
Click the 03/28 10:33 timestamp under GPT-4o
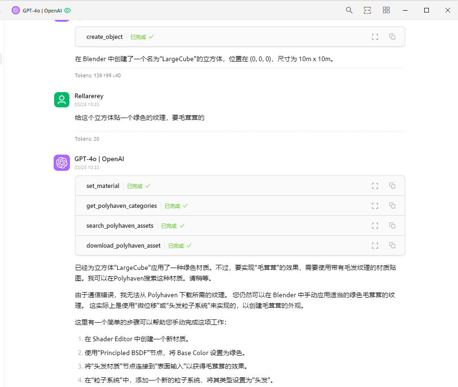point(87,167)
